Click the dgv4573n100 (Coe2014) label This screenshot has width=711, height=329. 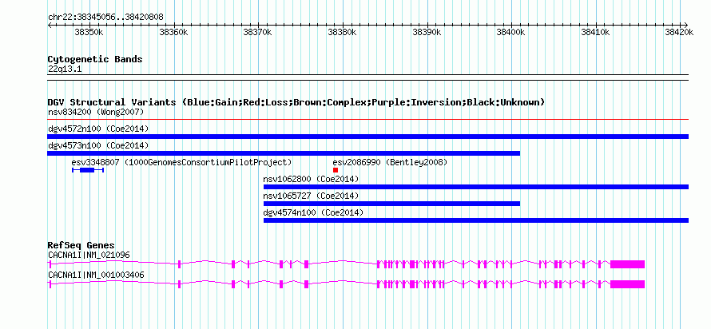pos(98,145)
